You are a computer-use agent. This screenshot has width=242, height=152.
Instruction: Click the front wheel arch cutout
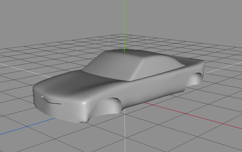[106, 107]
